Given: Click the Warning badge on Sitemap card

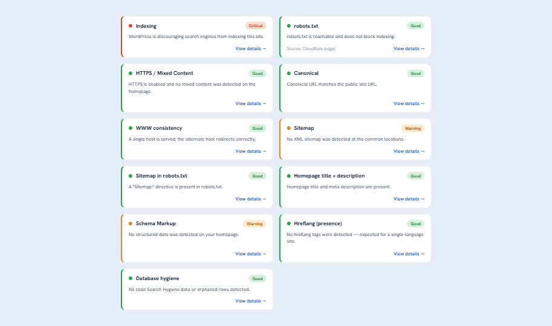Looking at the screenshot, I should (412, 129).
